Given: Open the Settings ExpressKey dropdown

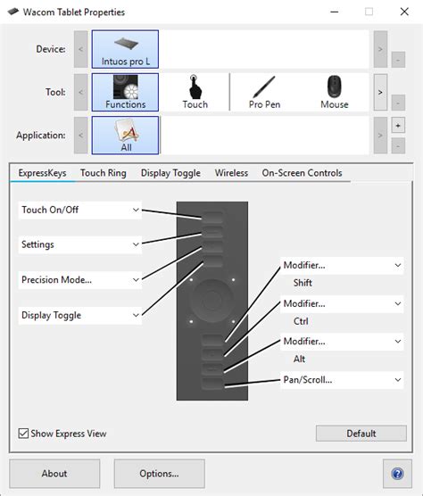Looking at the screenshot, I should [80, 244].
